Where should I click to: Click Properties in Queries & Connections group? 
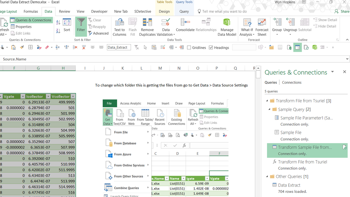coord(21,27)
